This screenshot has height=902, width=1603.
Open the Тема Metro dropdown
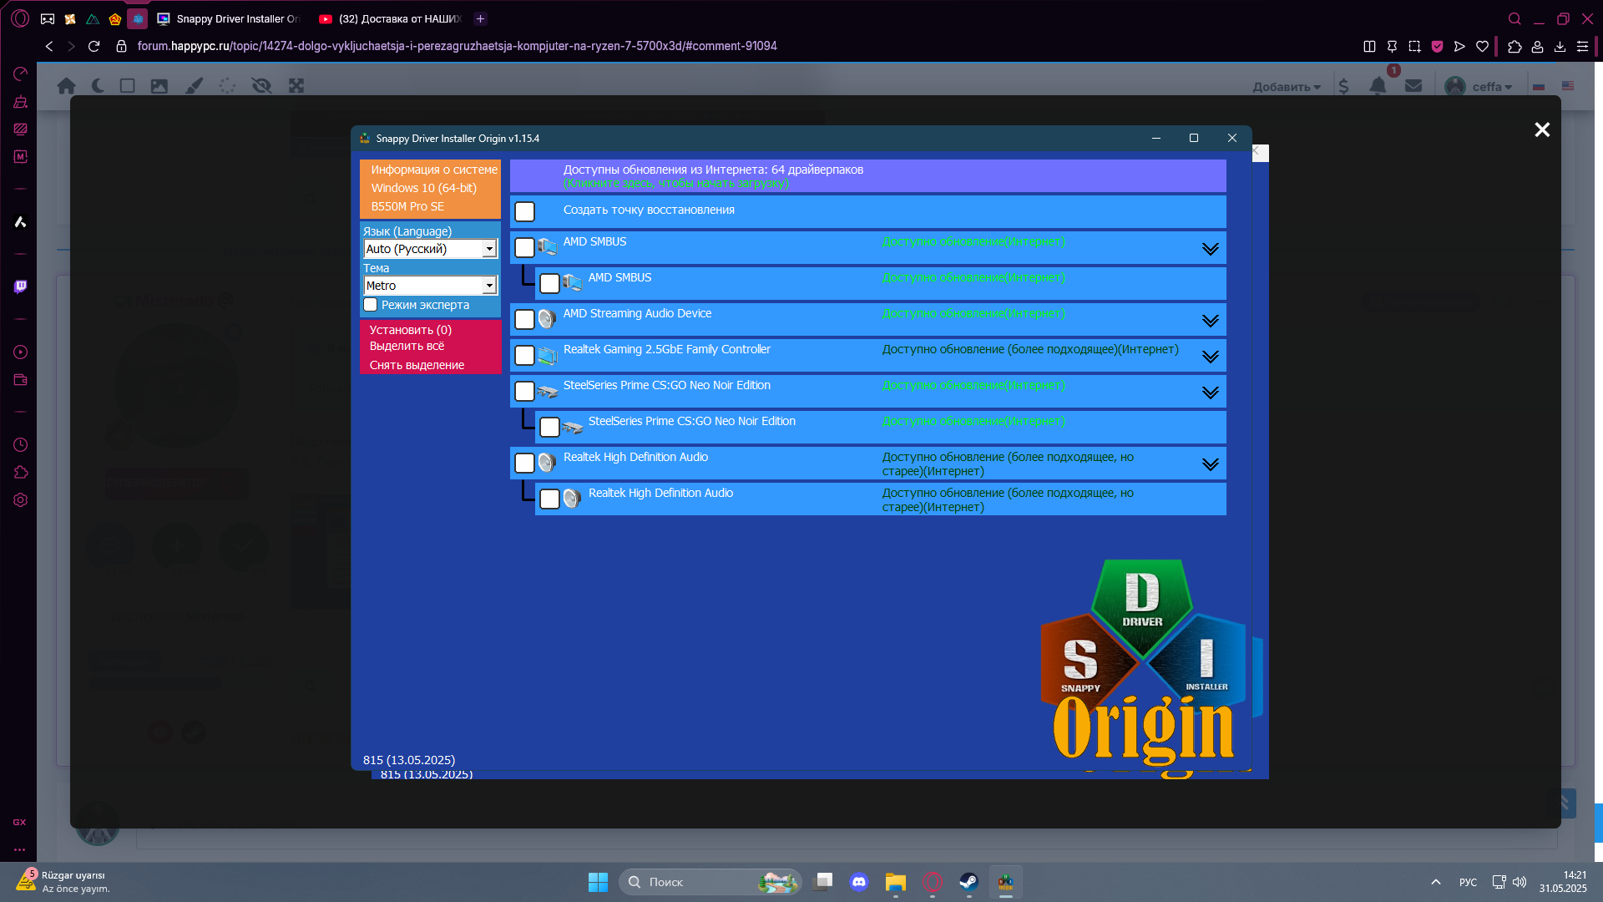[x=431, y=286]
